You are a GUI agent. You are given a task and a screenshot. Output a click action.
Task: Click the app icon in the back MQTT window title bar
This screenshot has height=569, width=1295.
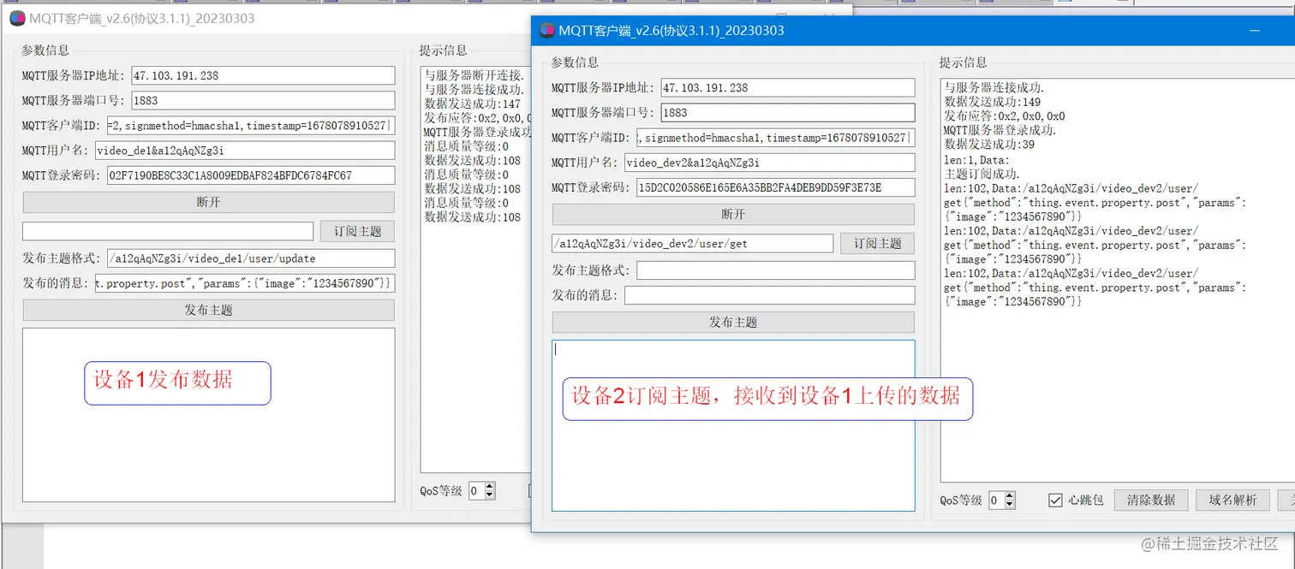coord(15,19)
